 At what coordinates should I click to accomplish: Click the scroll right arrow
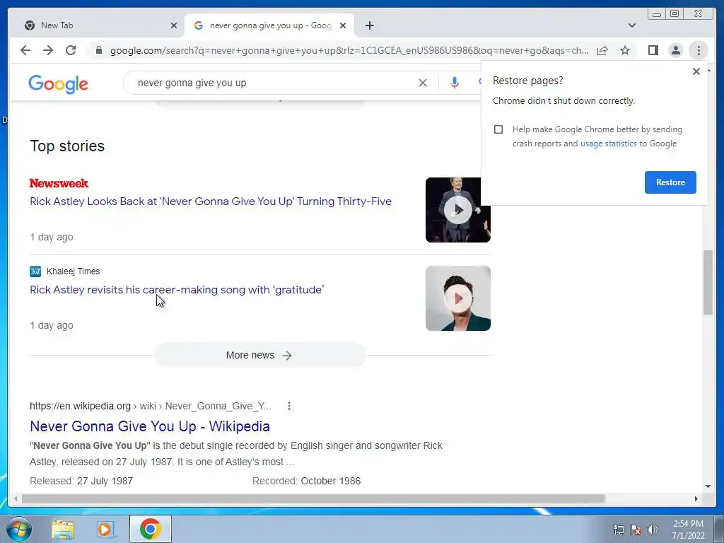696,498
